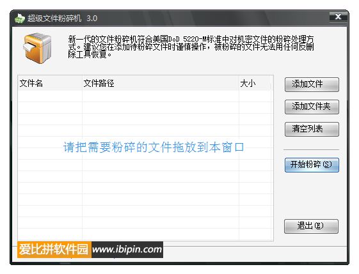Close the 超级文件粉碎机 window
The width and height of the screenshot is (359, 274).
pyautogui.click(x=338, y=17)
